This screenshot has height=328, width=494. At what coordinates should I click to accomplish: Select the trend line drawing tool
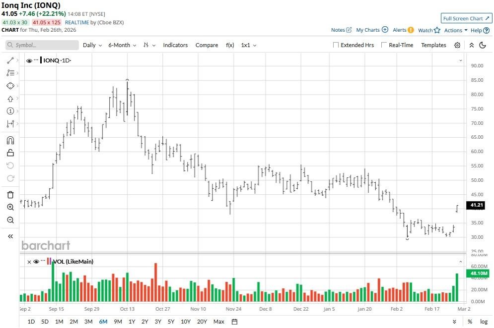pos(10,60)
